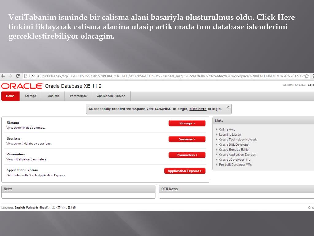
Task: Click 'View currently used storage.' text
Action: click(x=26, y=128)
